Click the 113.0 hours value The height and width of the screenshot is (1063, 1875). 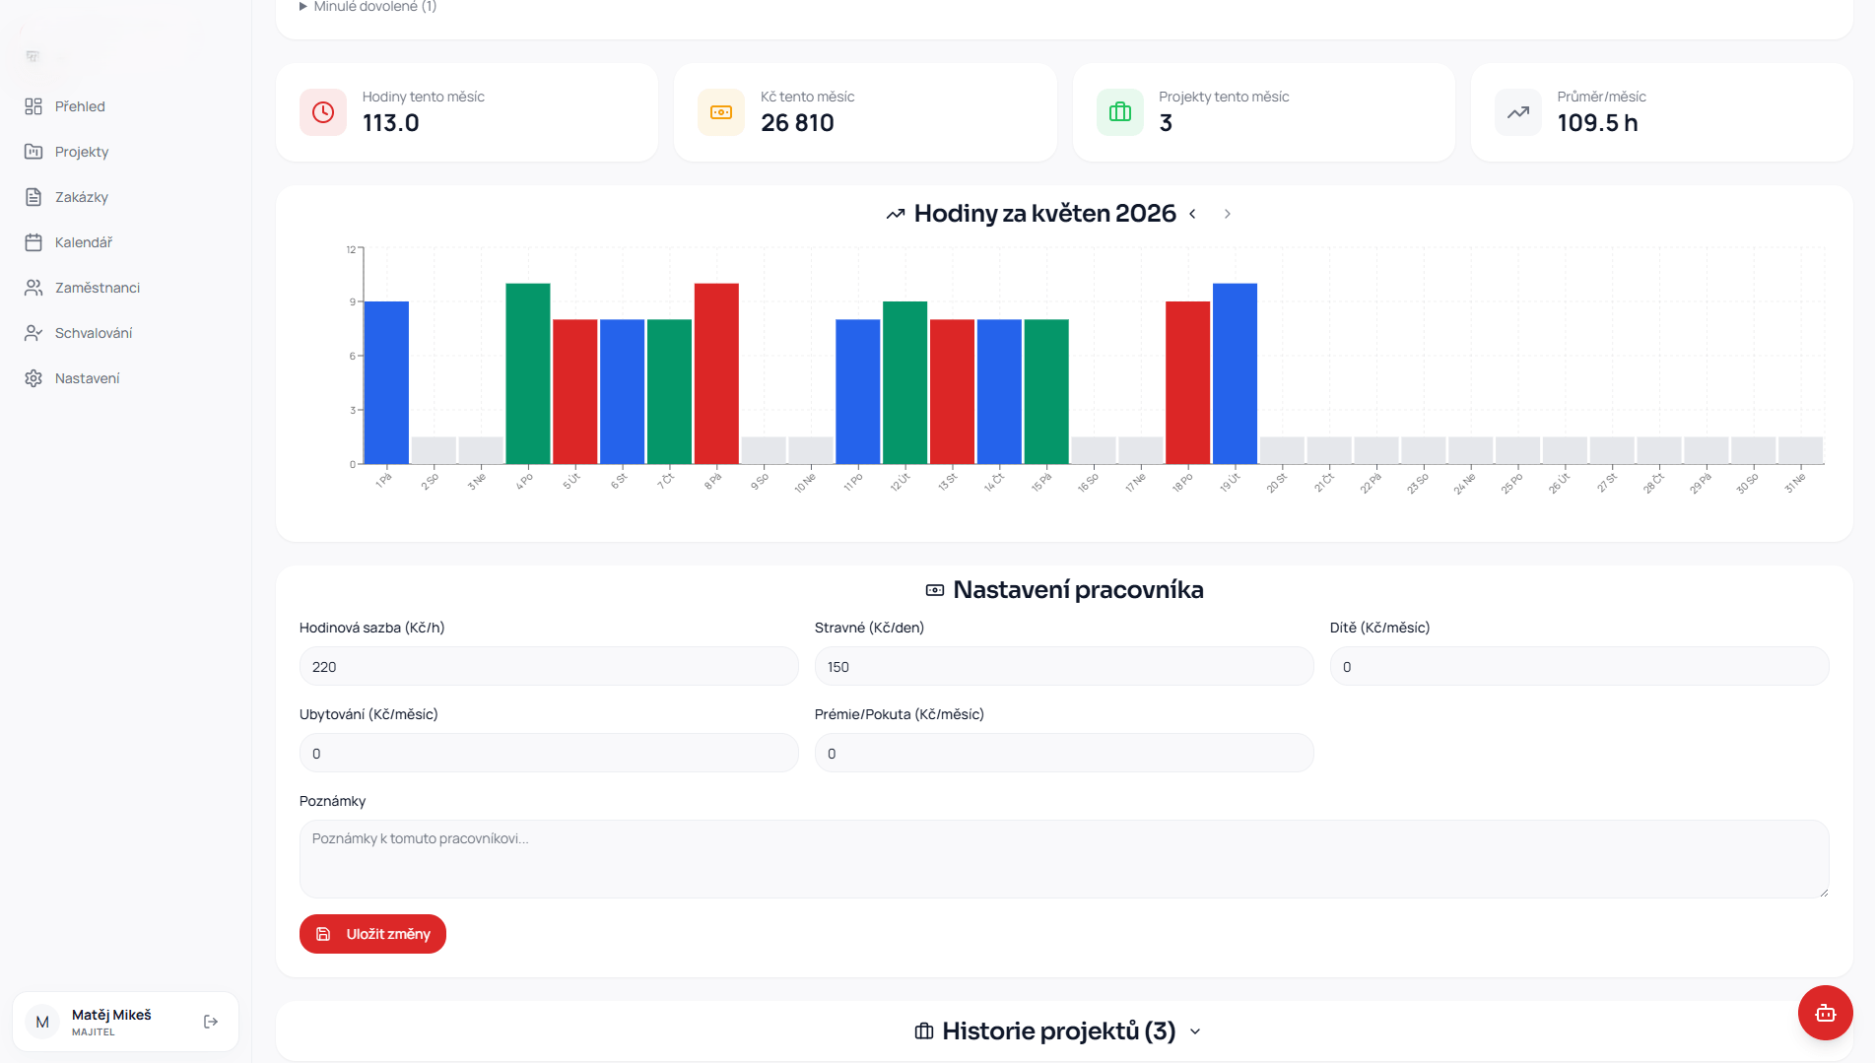click(391, 123)
